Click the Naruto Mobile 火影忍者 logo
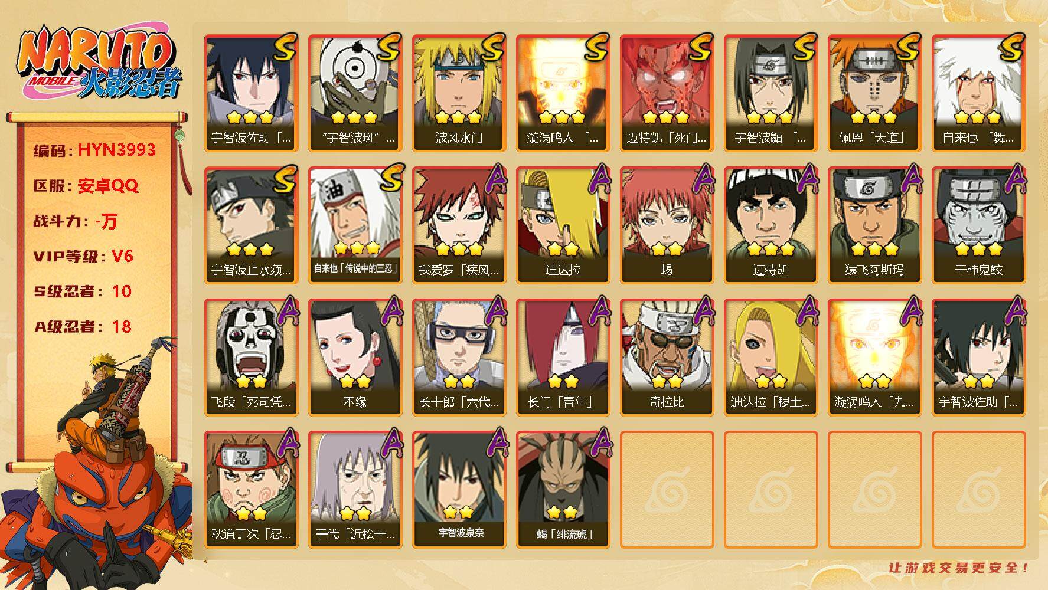Screen dimensions: 1048x590 [99, 63]
